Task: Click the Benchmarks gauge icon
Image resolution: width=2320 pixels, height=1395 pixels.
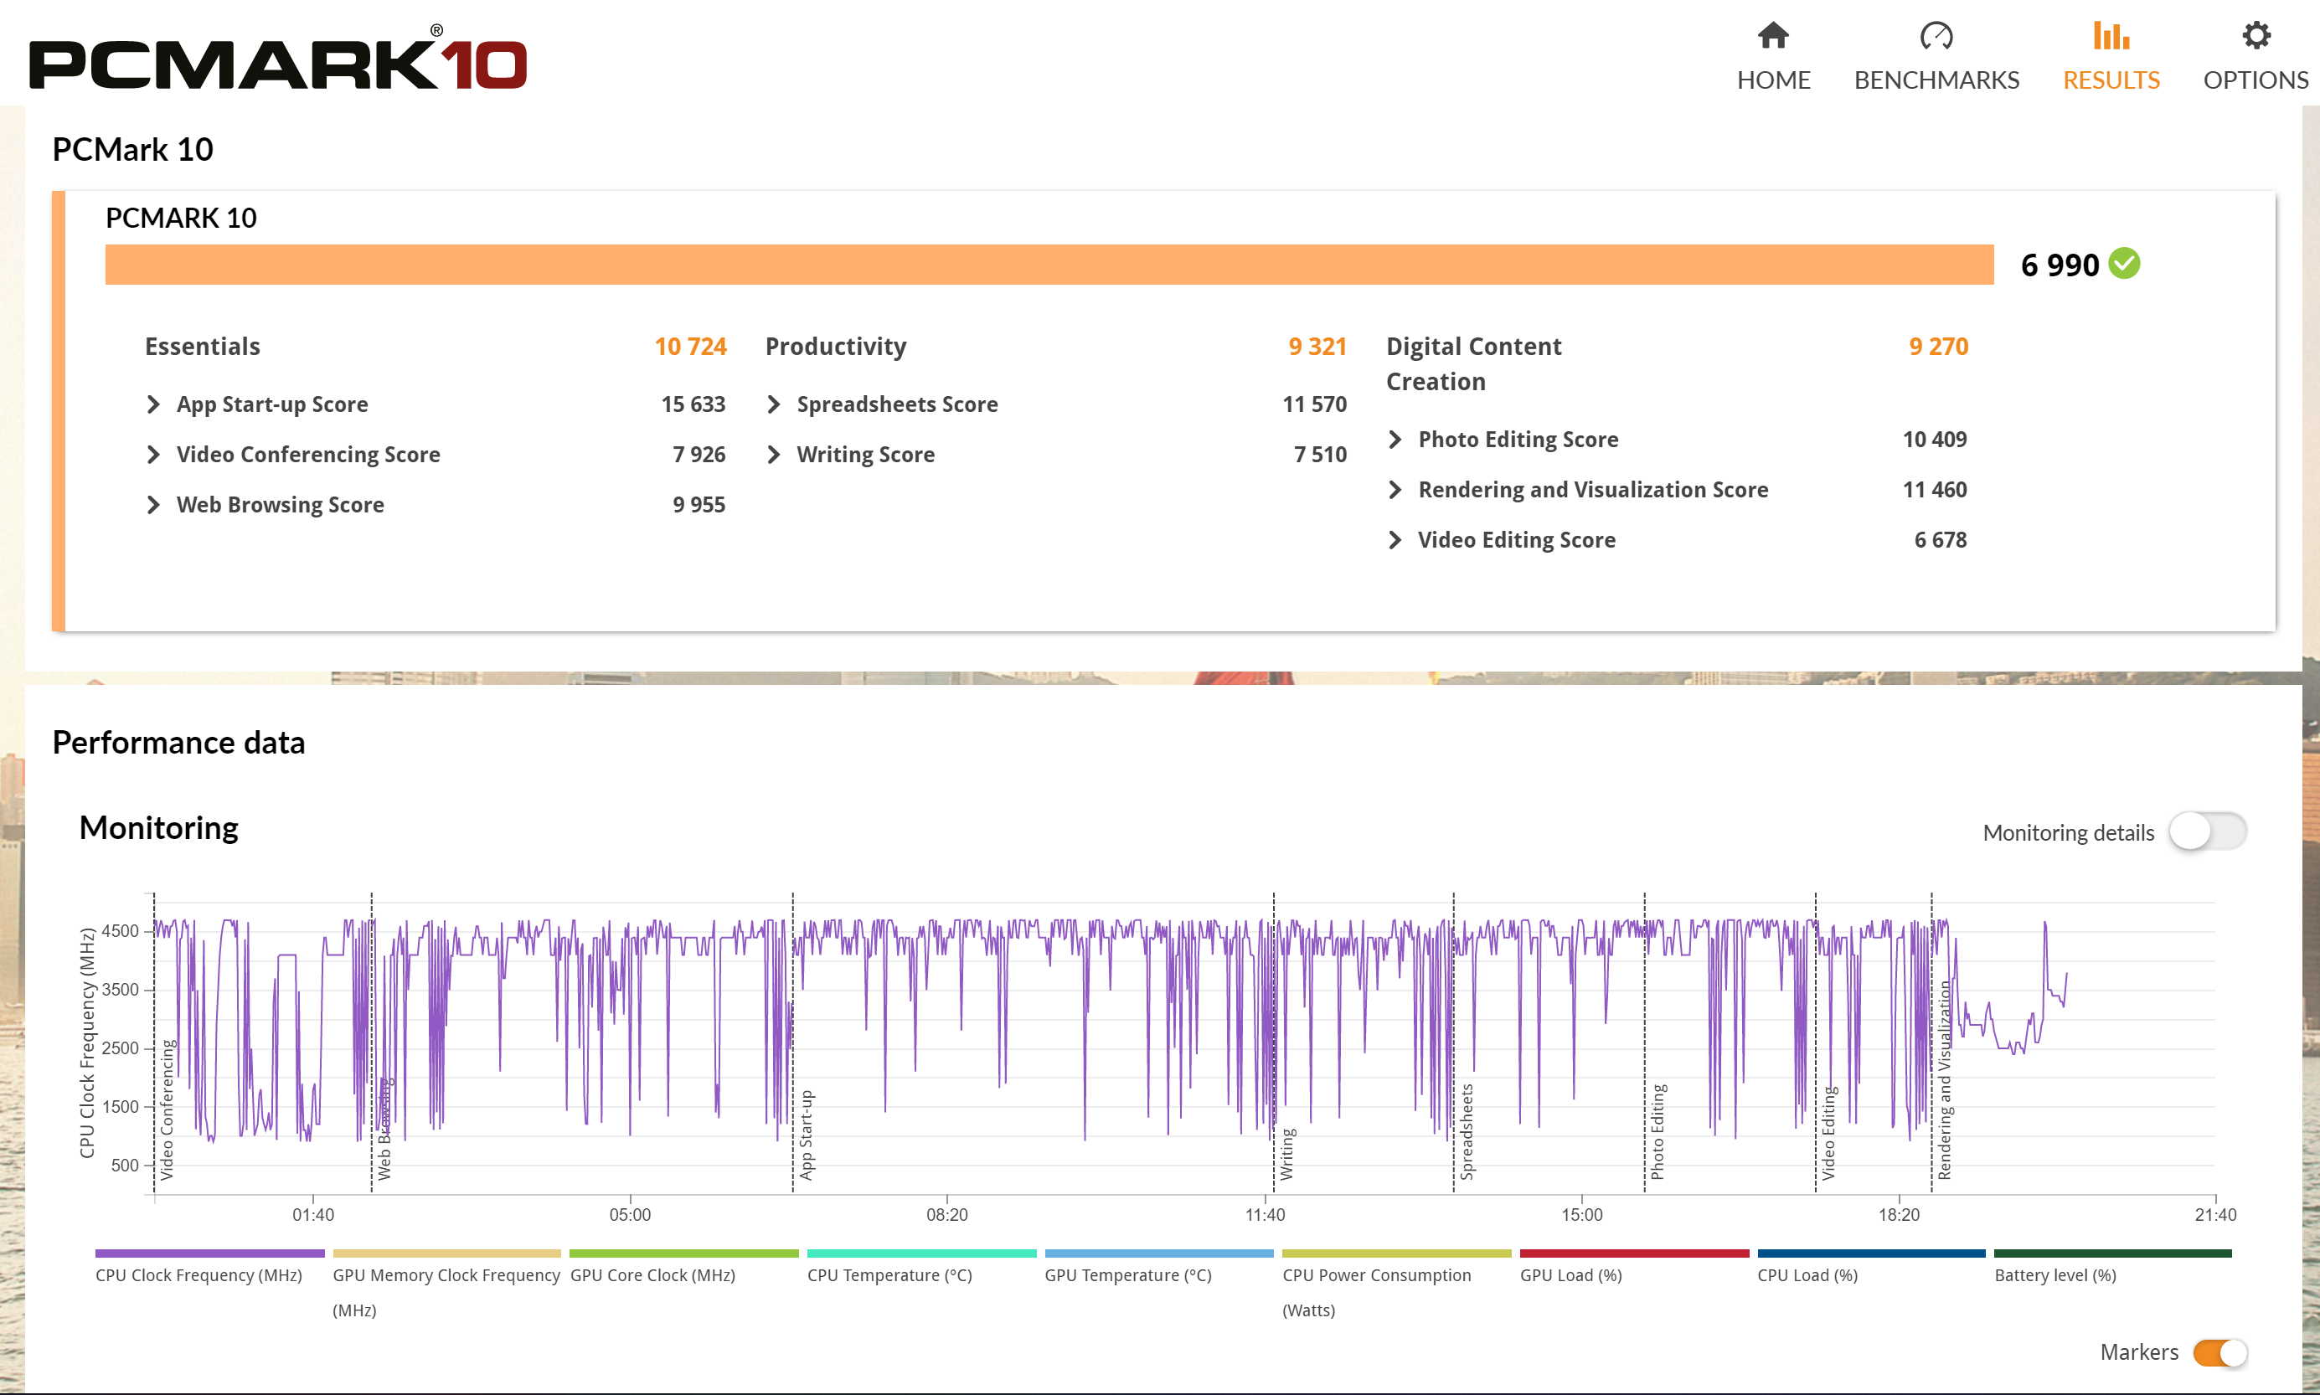Action: tap(1936, 36)
